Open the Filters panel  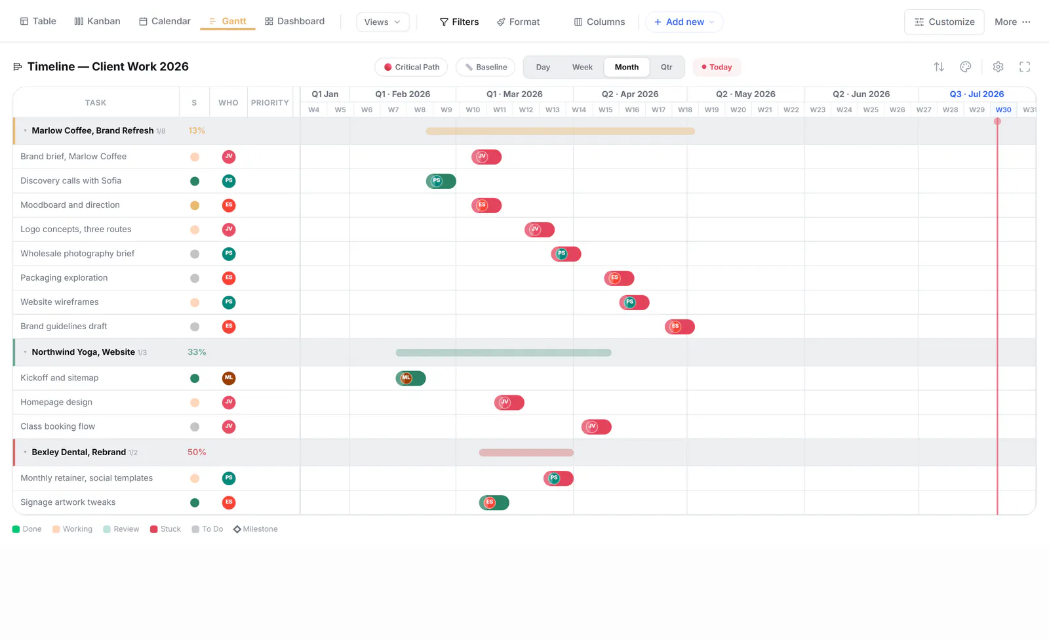click(459, 22)
